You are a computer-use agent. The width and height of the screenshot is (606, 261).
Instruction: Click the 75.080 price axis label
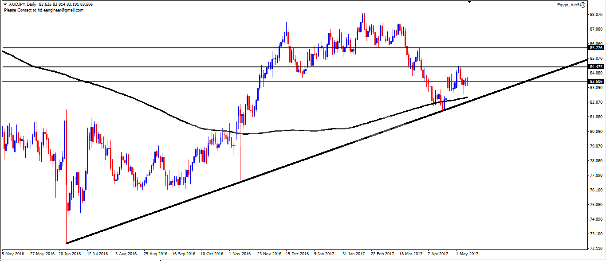coord(596,205)
